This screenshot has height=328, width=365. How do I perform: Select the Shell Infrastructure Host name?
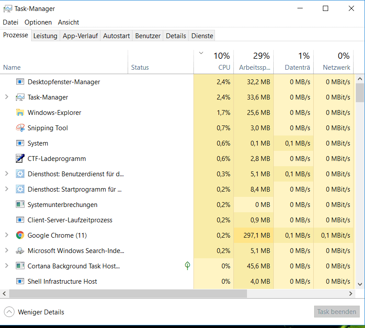tap(62, 282)
